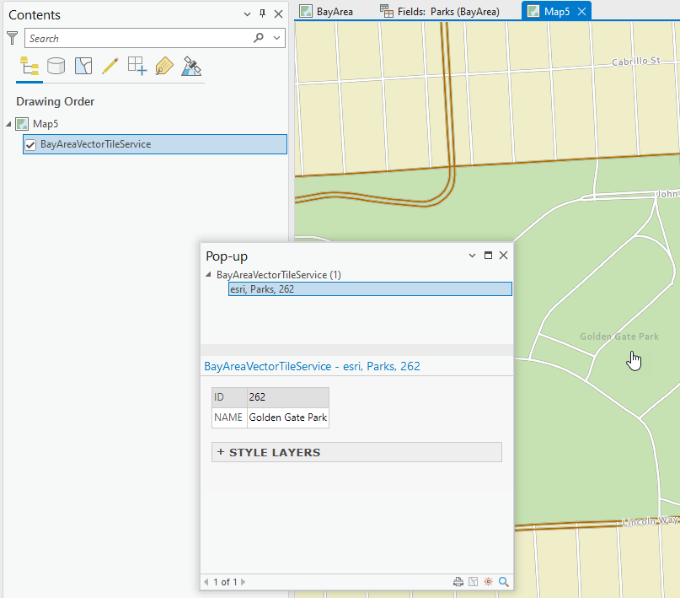Zoom to feature with the magnifier icon
Image resolution: width=680 pixels, height=598 pixels.
503,581
